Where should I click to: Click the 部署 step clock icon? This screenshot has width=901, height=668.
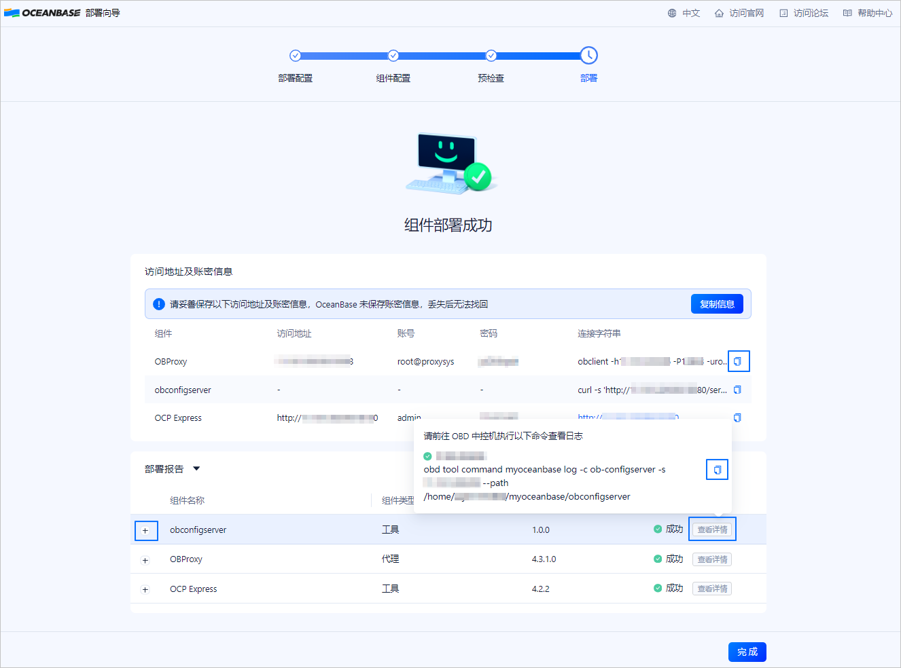coord(588,56)
